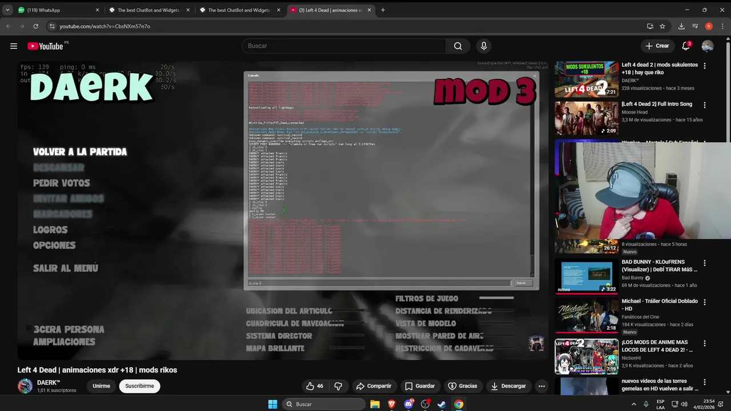
Task: Start voice search with microphone icon
Action: click(x=484, y=46)
